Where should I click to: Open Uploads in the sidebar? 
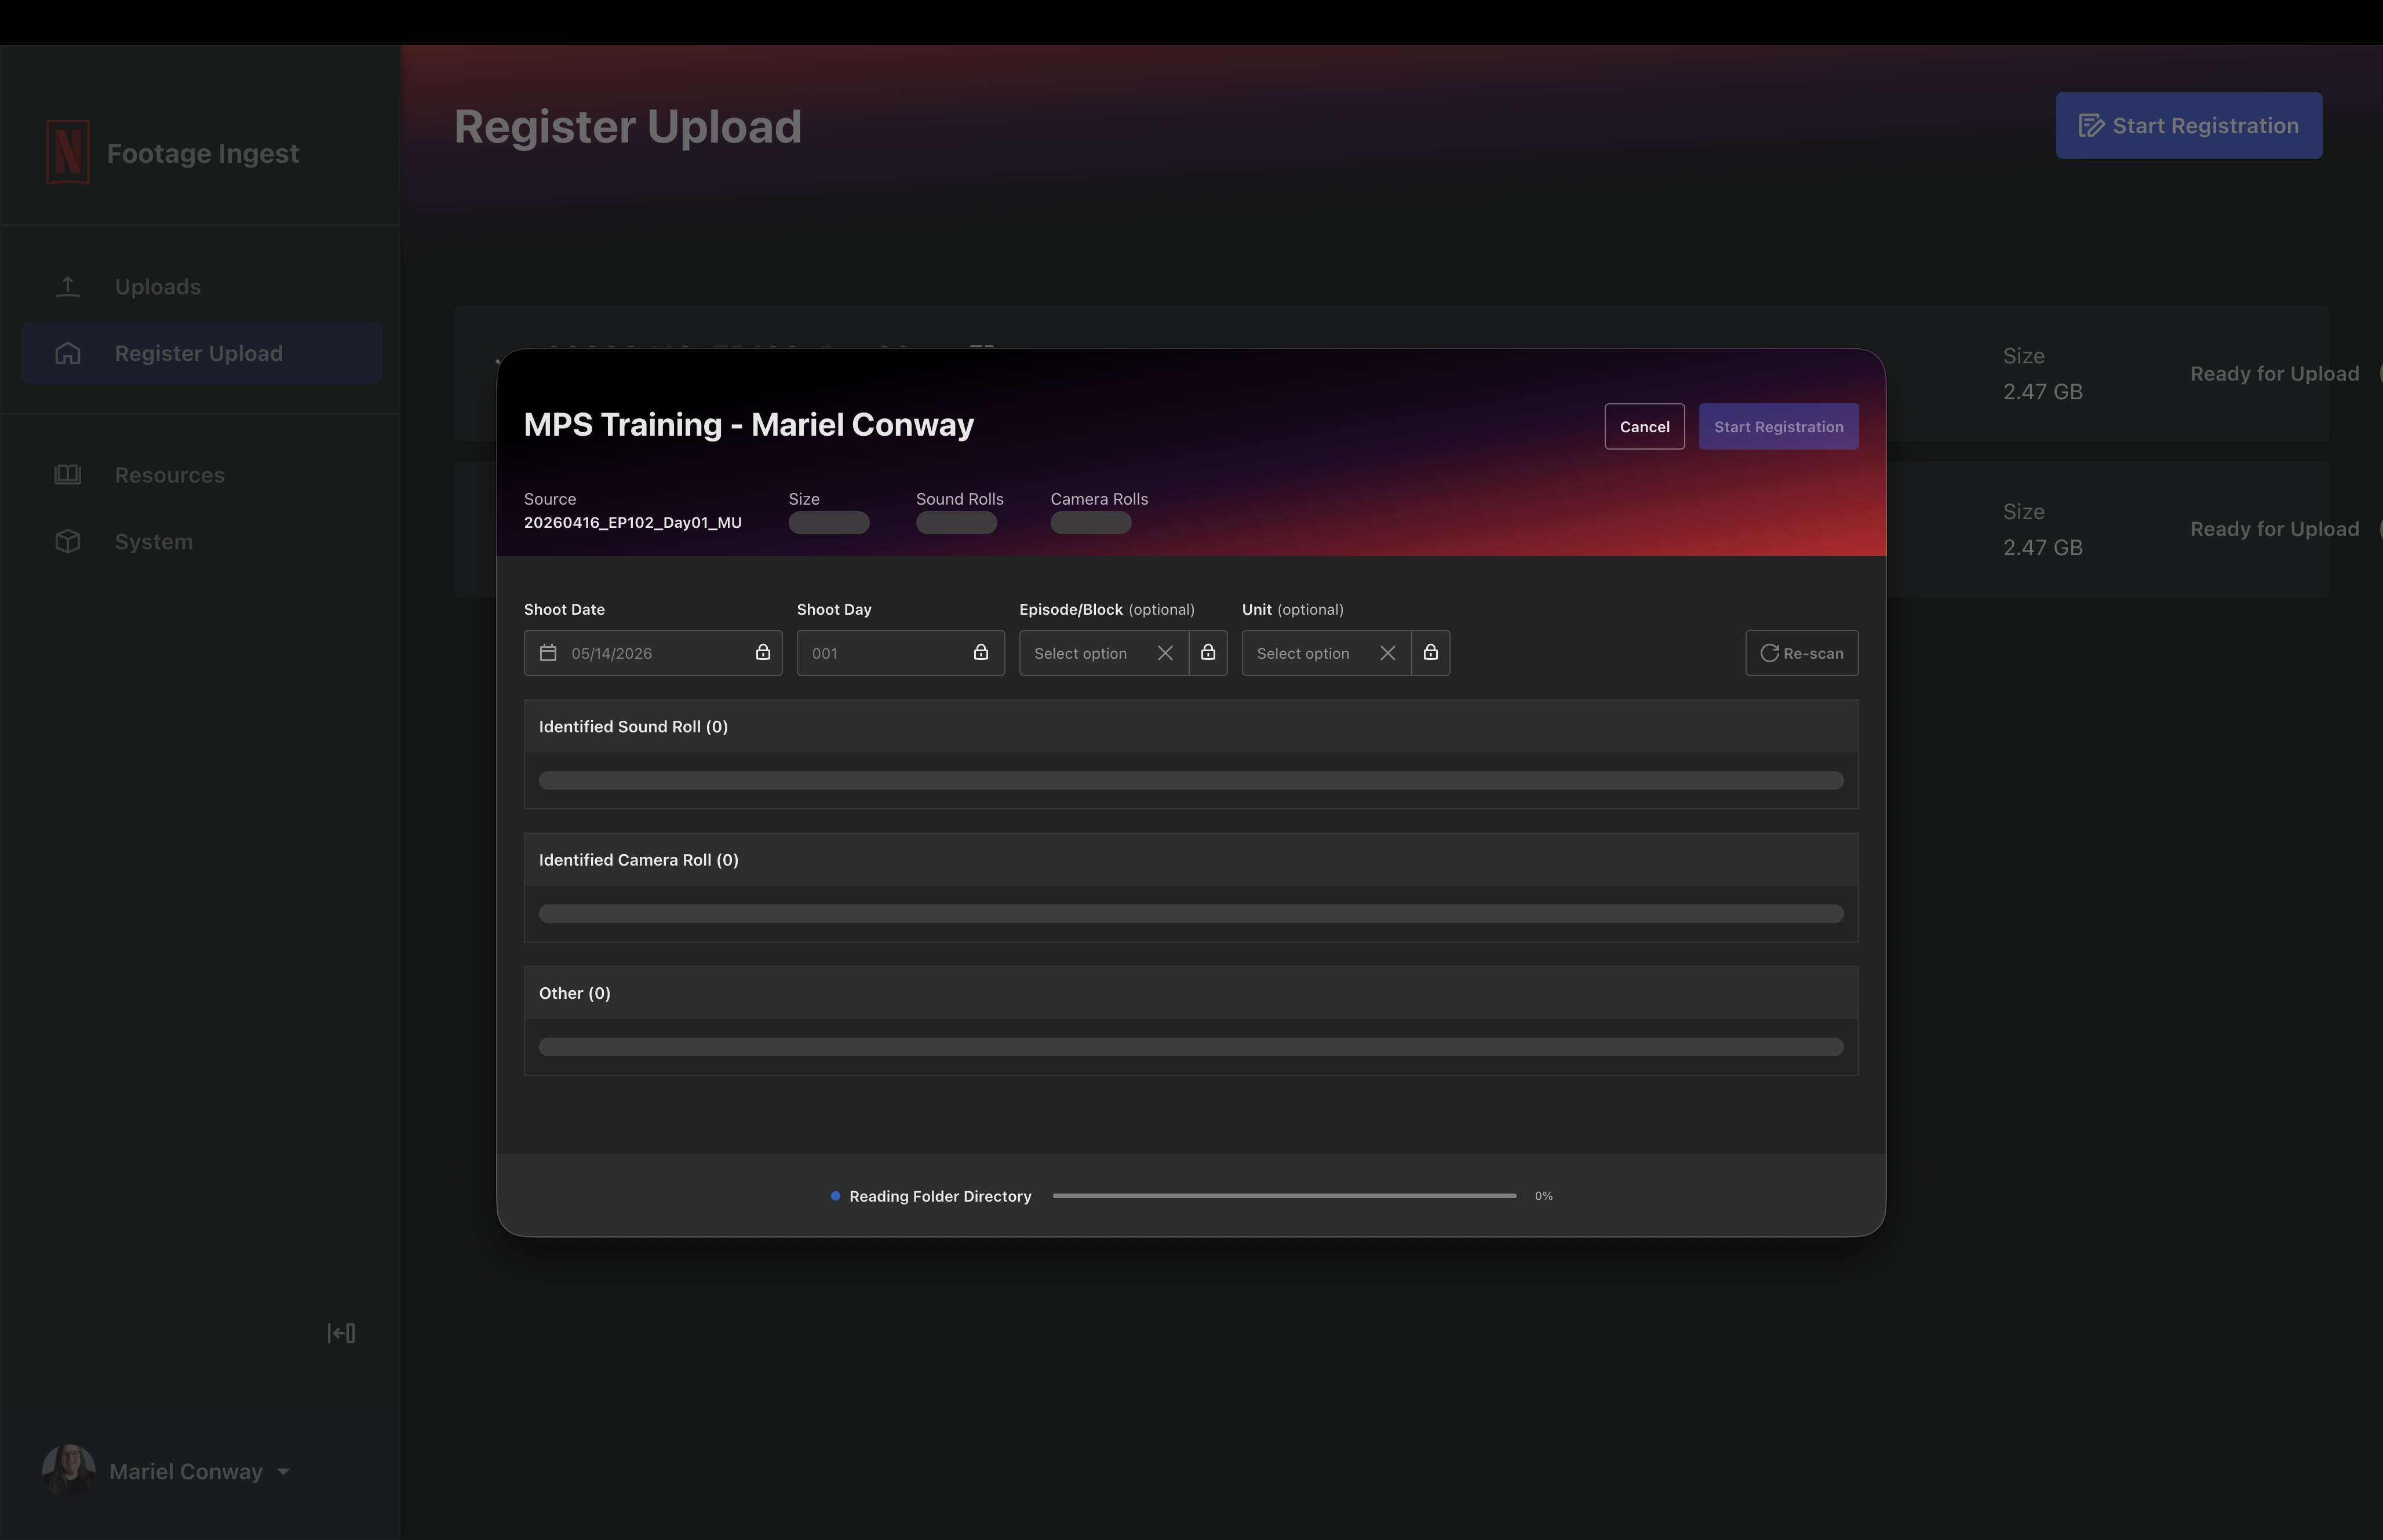click(x=201, y=287)
